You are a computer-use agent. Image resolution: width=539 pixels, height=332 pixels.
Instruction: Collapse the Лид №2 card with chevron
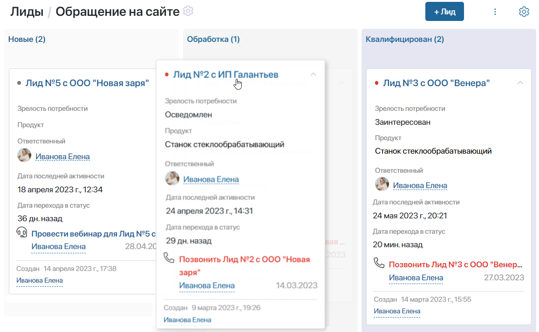coord(313,74)
